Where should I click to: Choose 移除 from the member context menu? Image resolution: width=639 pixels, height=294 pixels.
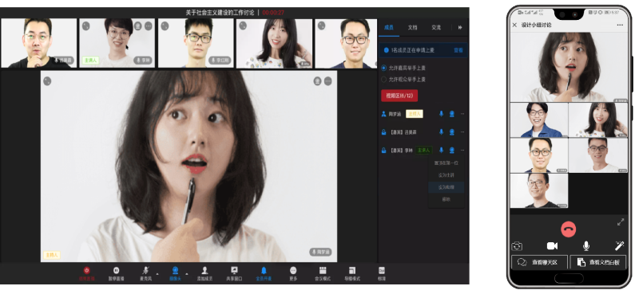tap(446, 199)
